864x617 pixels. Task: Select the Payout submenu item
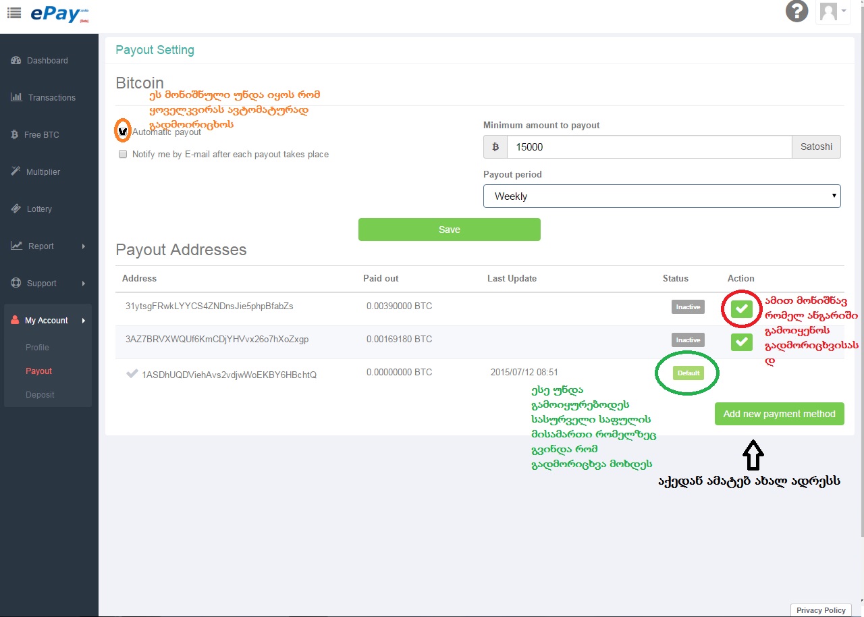coord(38,371)
